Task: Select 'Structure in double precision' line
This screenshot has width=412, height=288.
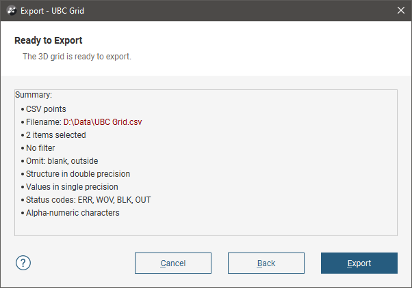Action: click(x=77, y=174)
